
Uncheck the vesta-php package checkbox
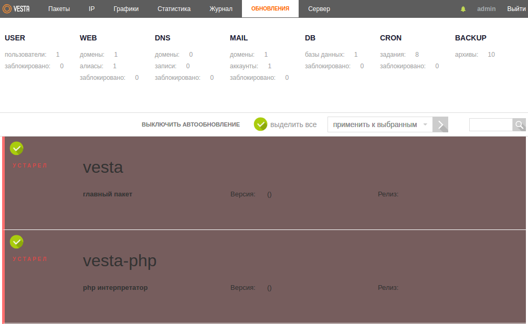(x=17, y=242)
